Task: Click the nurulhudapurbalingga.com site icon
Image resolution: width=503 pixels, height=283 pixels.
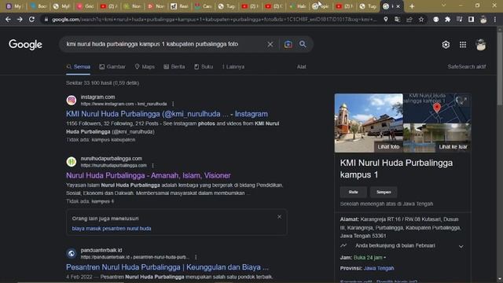Action: [72, 162]
